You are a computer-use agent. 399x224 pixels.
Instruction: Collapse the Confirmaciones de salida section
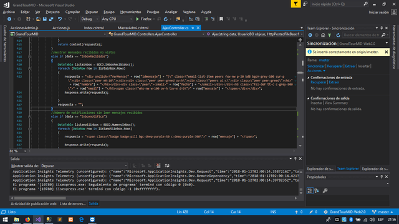click(x=309, y=98)
